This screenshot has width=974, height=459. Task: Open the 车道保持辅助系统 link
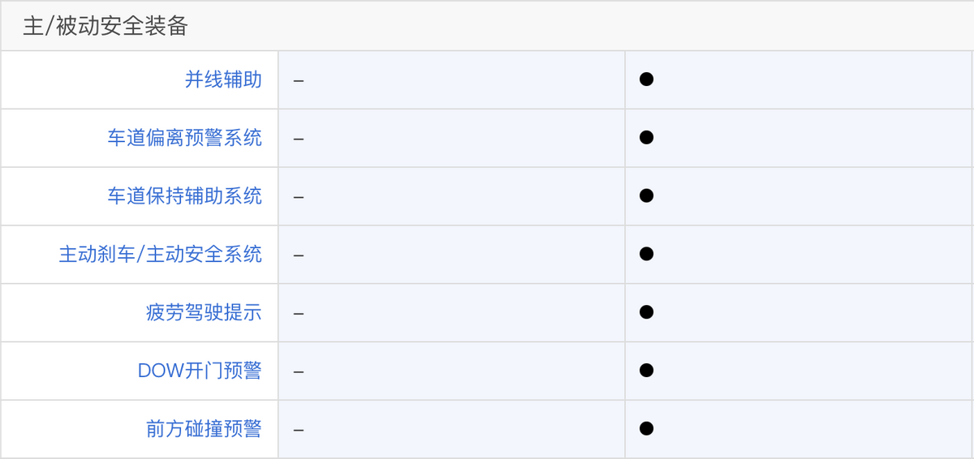click(x=185, y=196)
